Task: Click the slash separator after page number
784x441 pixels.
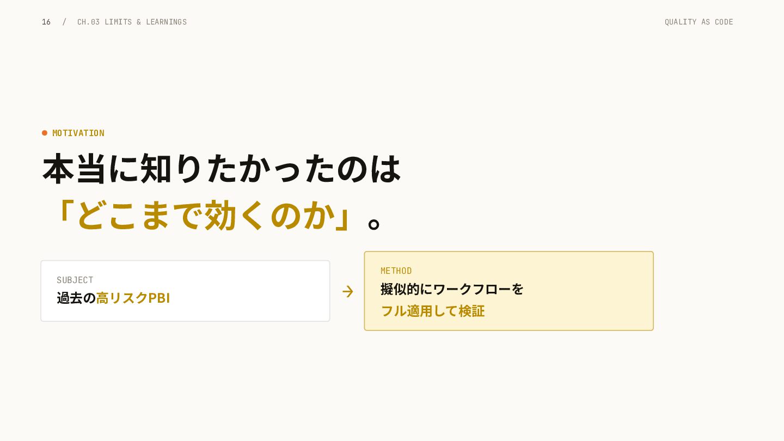Action: [x=64, y=22]
